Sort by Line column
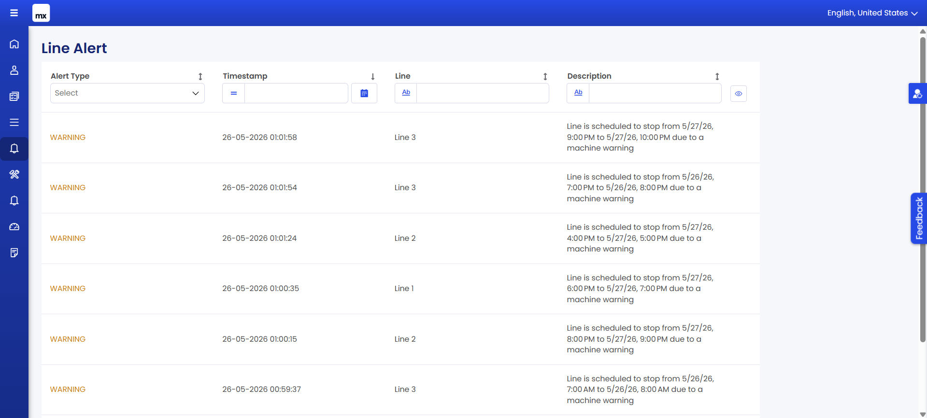Screen dimensions: 927x418 tap(545, 76)
